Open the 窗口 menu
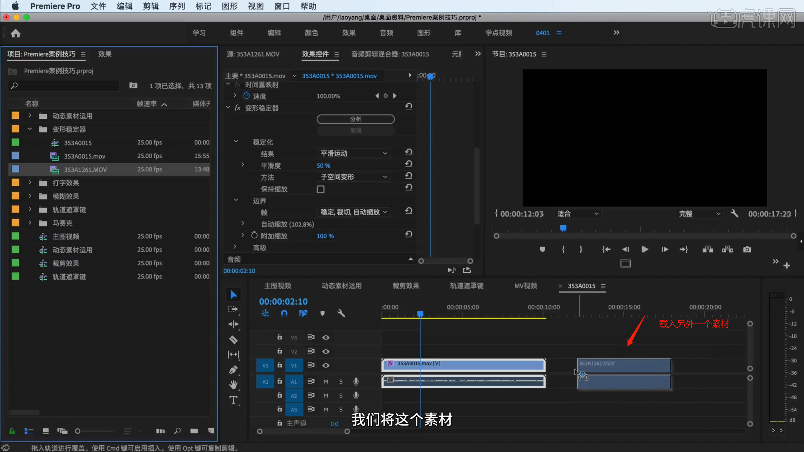The height and width of the screenshot is (452, 804). (x=282, y=6)
